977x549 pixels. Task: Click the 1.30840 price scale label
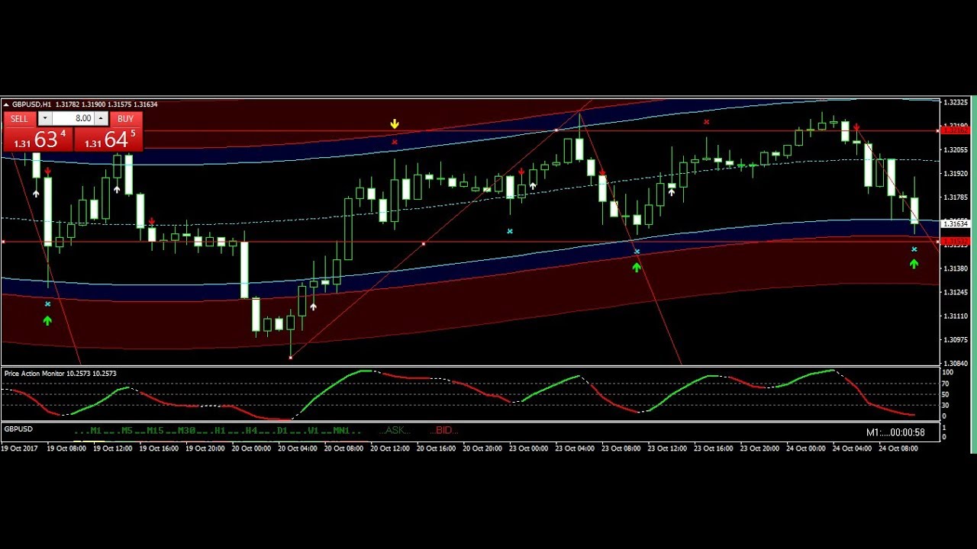coord(956,364)
